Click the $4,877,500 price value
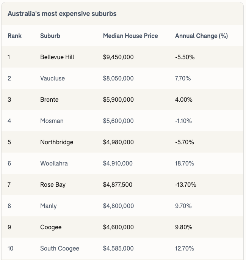The height and width of the screenshot is (260, 246). tap(118, 185)
